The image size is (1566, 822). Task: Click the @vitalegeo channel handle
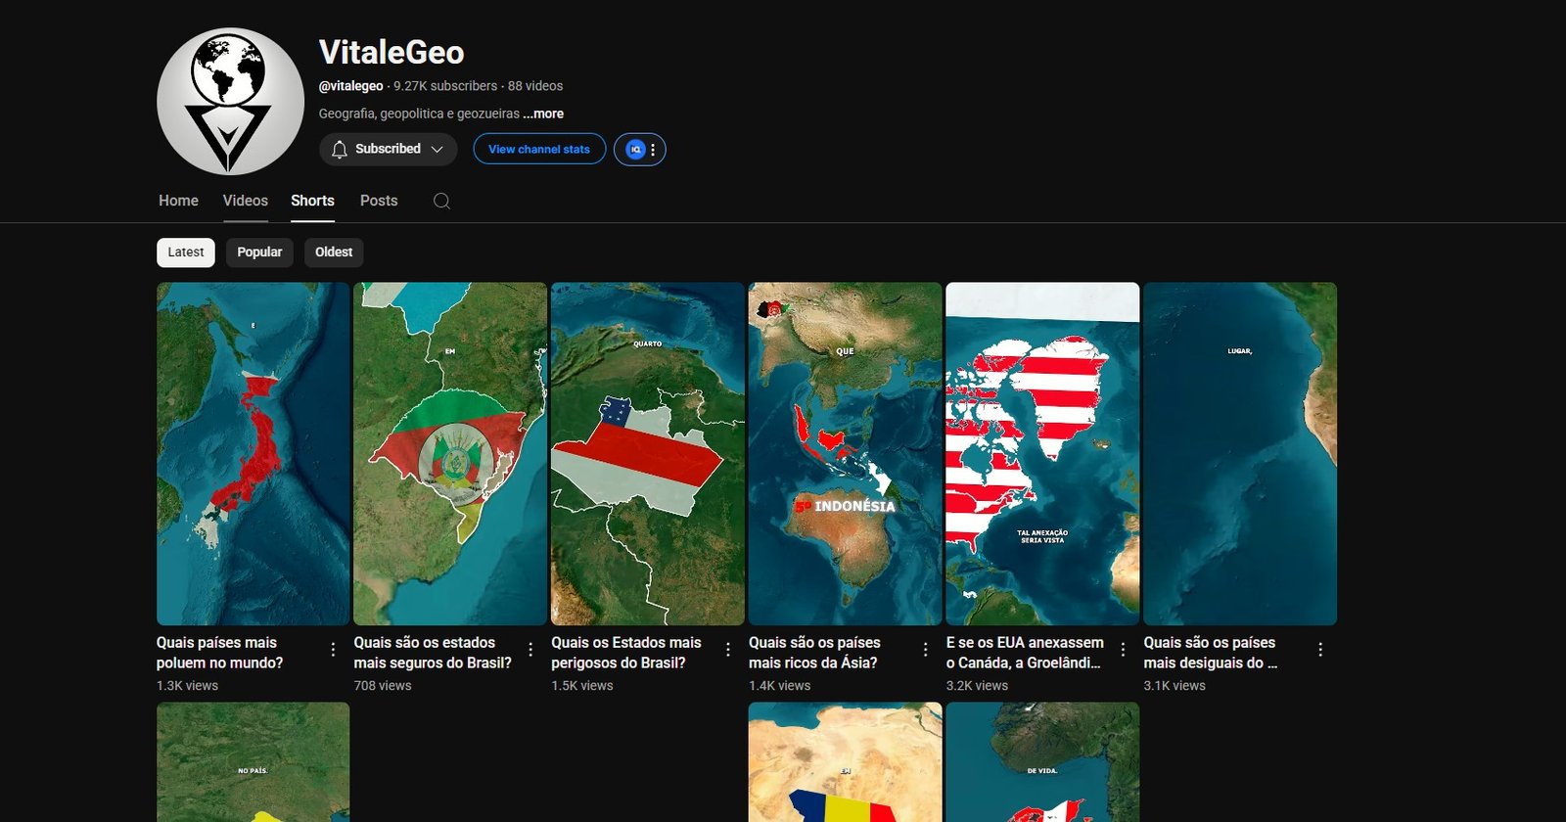coord(350,86)
